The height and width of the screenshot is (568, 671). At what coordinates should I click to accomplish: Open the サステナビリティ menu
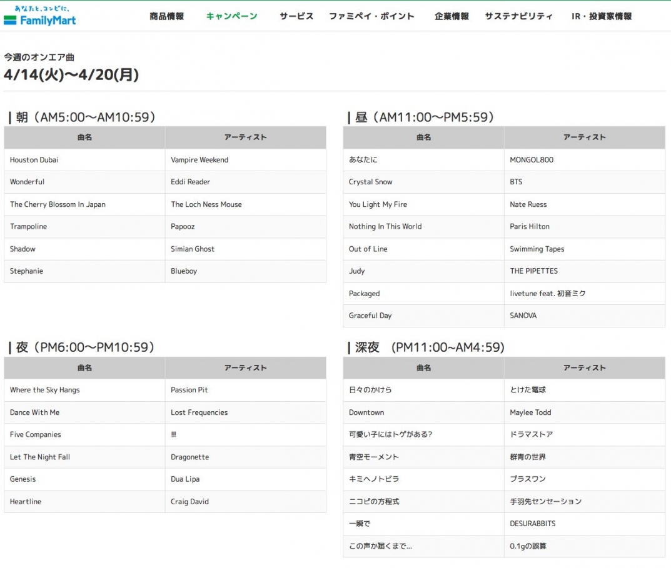point(518,16)
